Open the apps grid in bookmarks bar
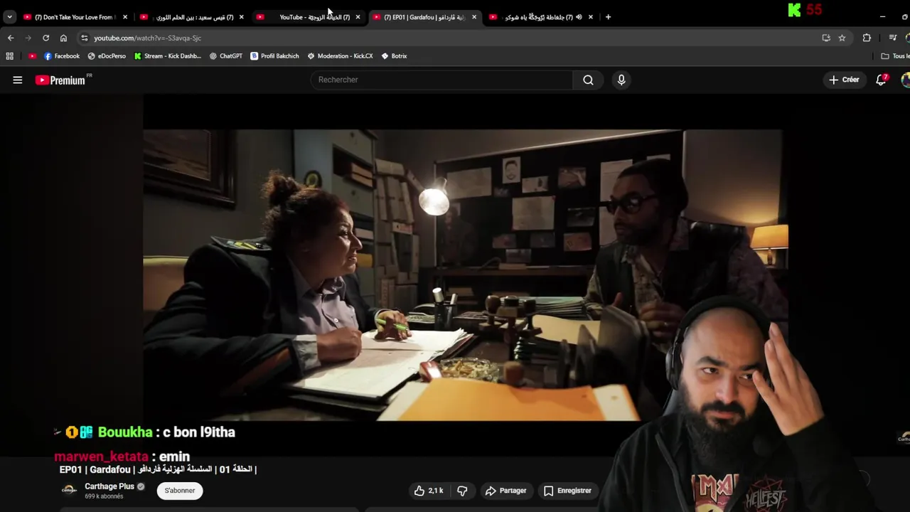The height and width of the screenshot is (512, 910). click(x=9, y=56)
